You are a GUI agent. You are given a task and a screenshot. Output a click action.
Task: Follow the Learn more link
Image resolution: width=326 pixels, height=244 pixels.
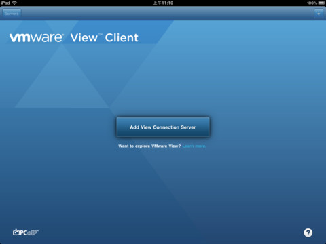coord(194,146)
